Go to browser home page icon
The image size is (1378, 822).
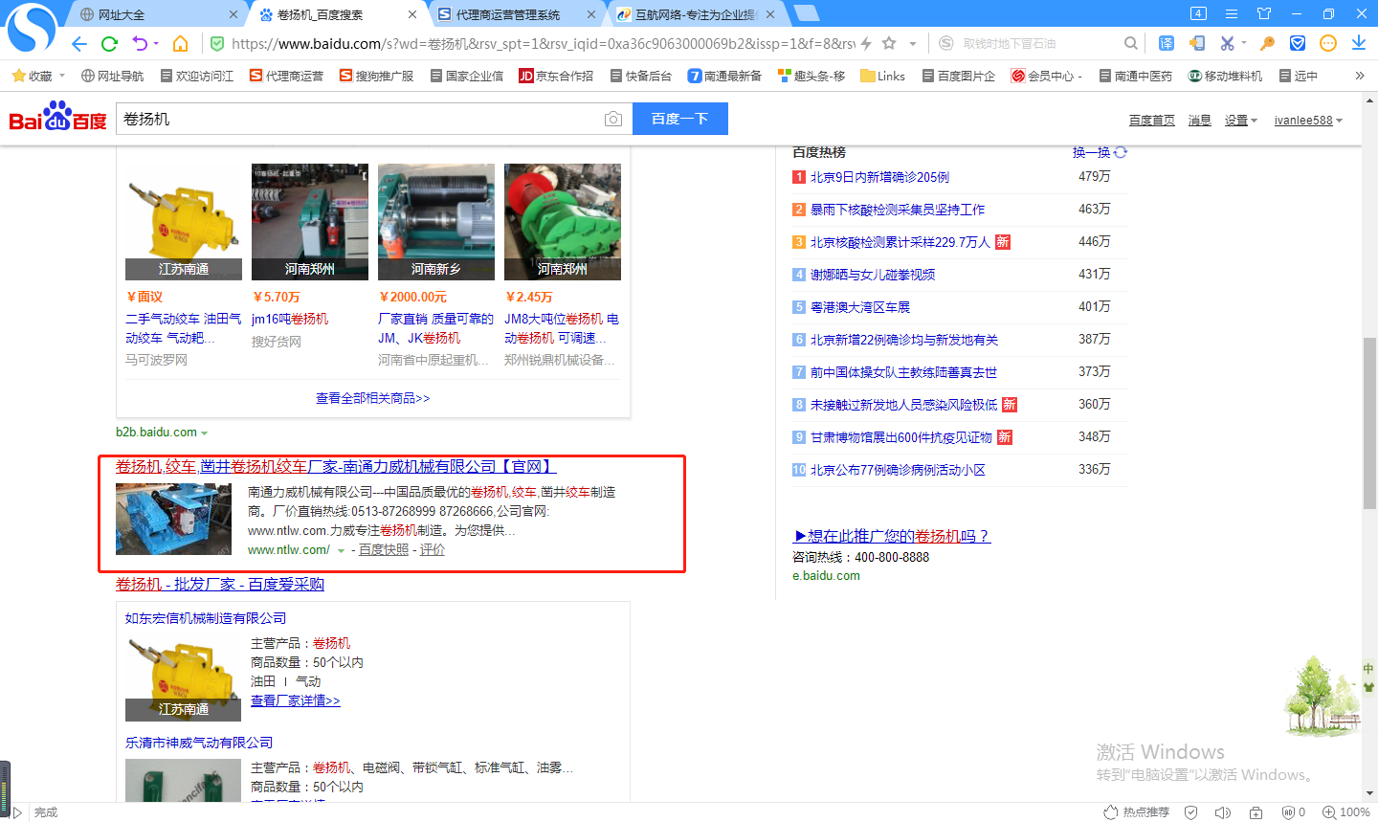click(x=180, y=43)
